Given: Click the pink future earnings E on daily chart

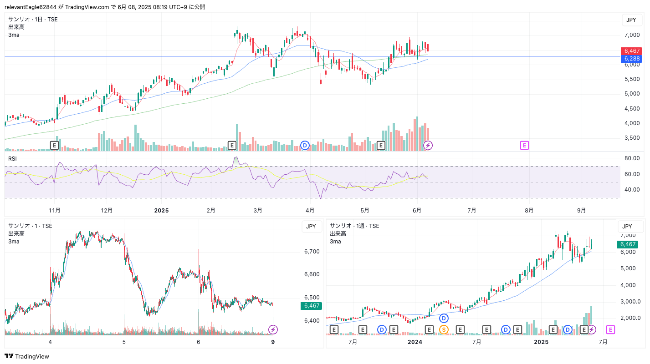Looking at the screenshot, I should [x=525, y=145].
